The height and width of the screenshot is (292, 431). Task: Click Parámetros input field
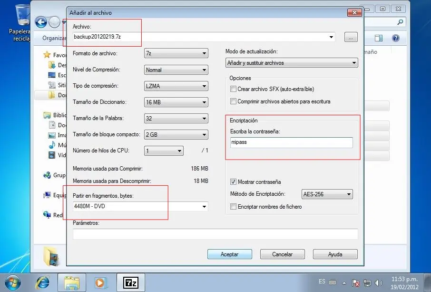[215, 234]
